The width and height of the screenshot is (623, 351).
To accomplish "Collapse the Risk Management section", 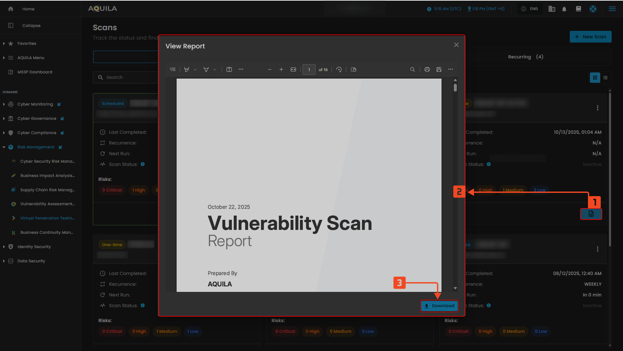I will (x=4, y=147).
